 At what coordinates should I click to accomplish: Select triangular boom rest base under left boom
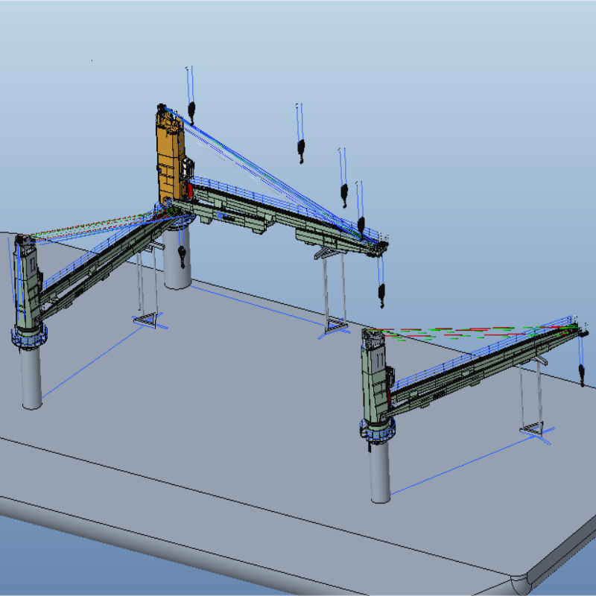150,320
